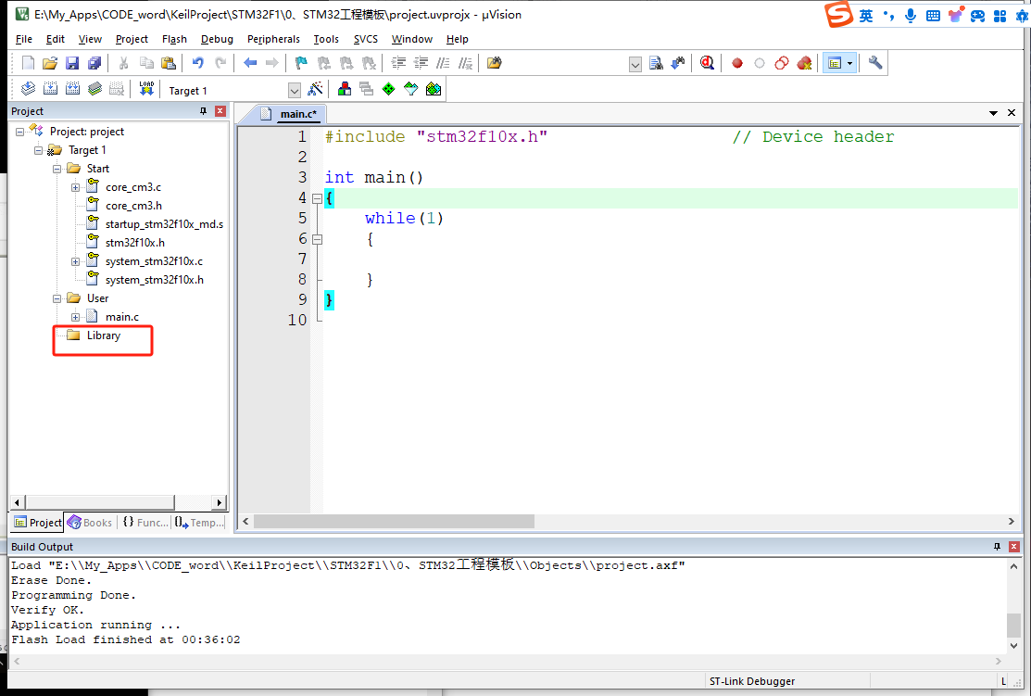Image resolution: width=1031 pixels, height=696 pixels.
Task: Collapse the Start group folder
Action: [x=57, y=169]
